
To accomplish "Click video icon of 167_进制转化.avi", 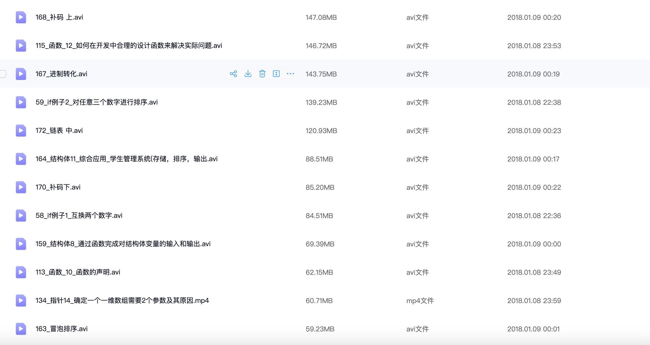I will click(x=21, y=74).
